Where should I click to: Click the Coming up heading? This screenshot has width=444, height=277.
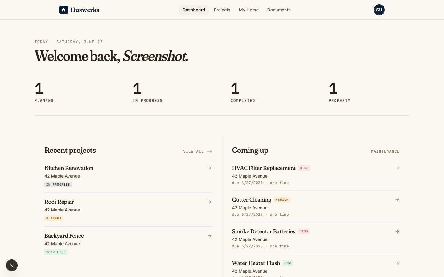(250, 150)
